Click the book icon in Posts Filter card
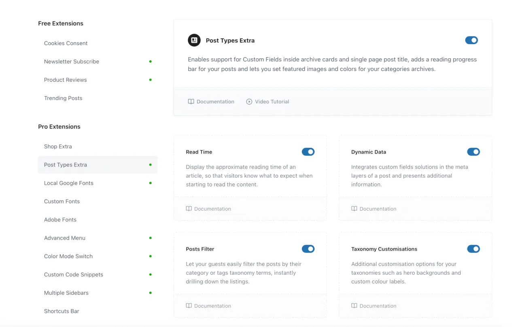 189,306
